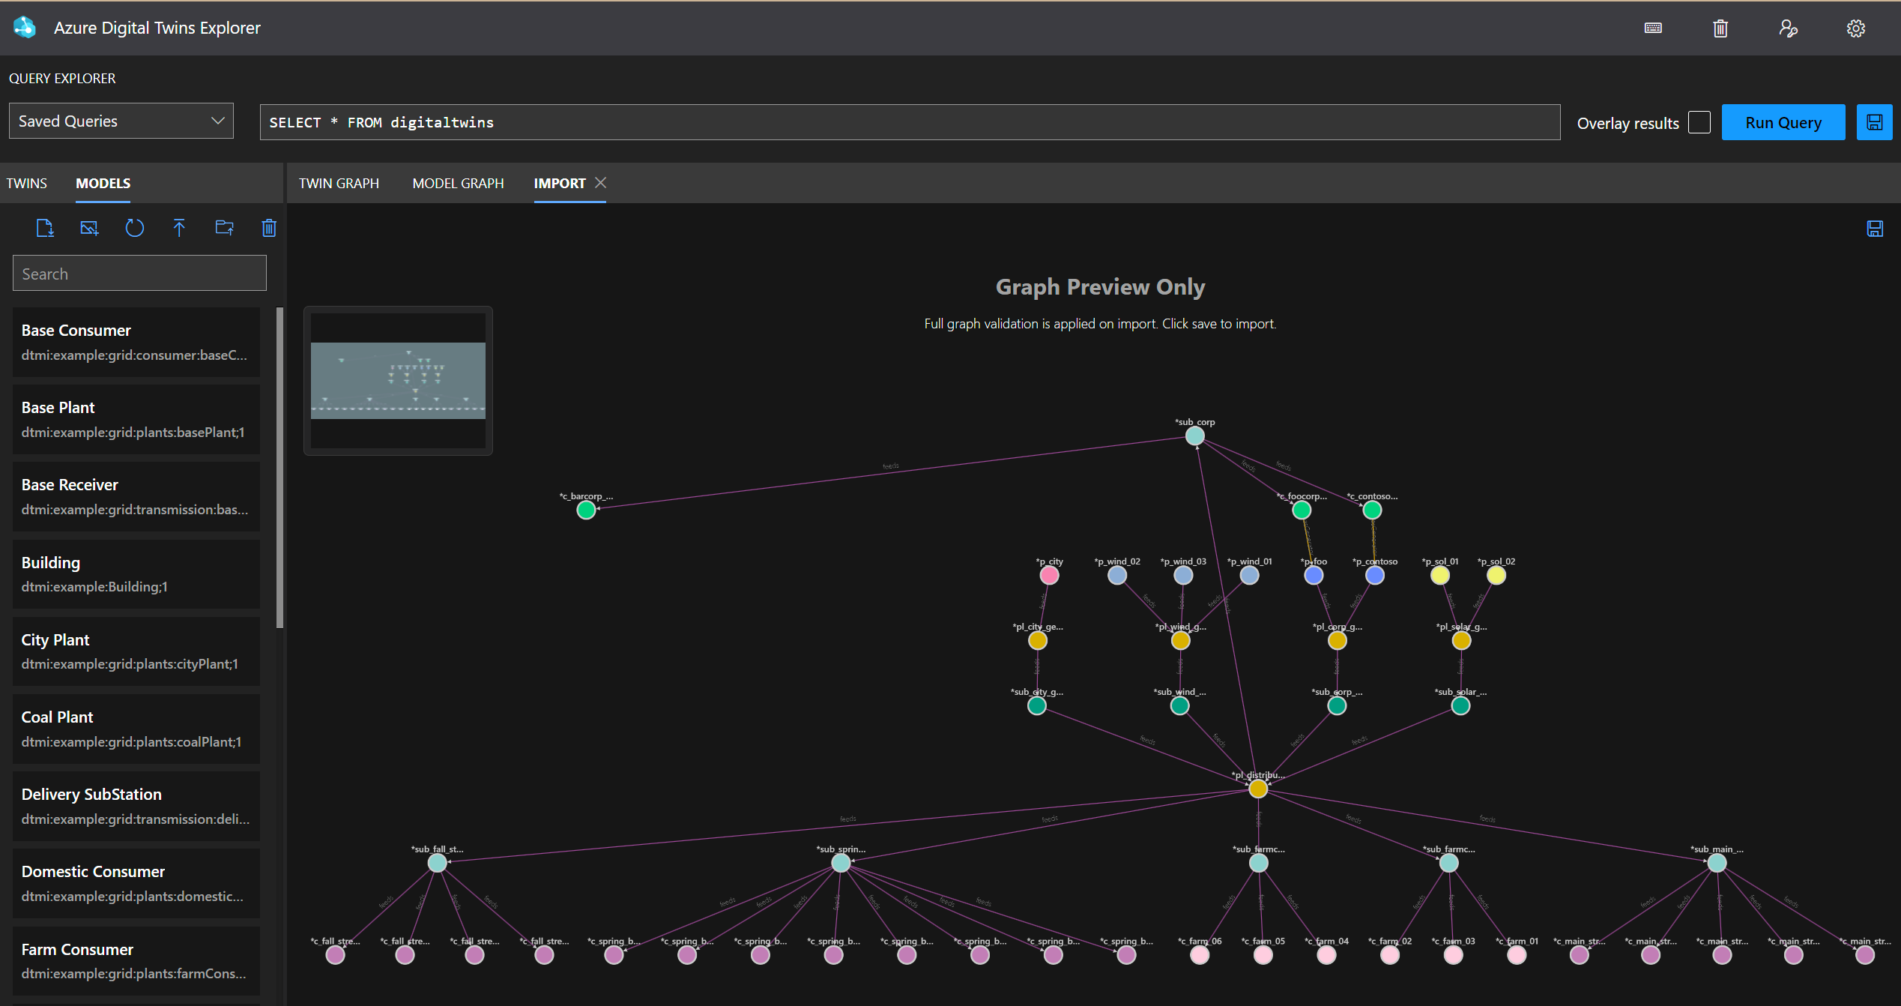Click the graph minimap thumbnail
The image size is (1901, 1006).
pyautogui.click(x=398, y=380)
